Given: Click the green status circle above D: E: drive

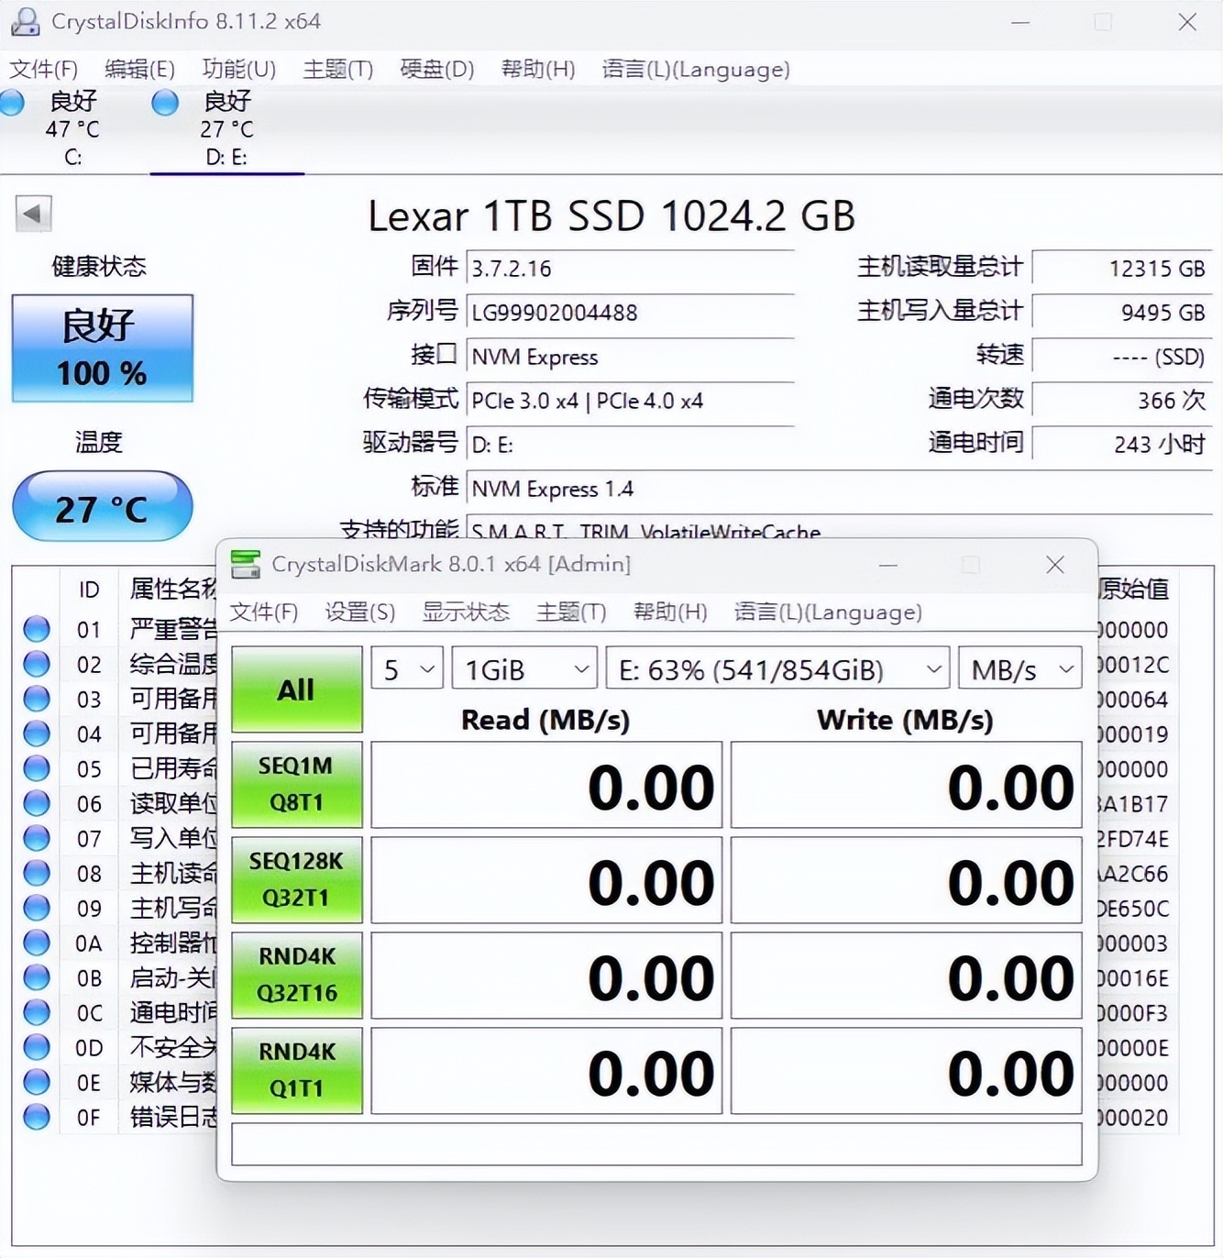Looking at the screenshot, I should [164, 104].
